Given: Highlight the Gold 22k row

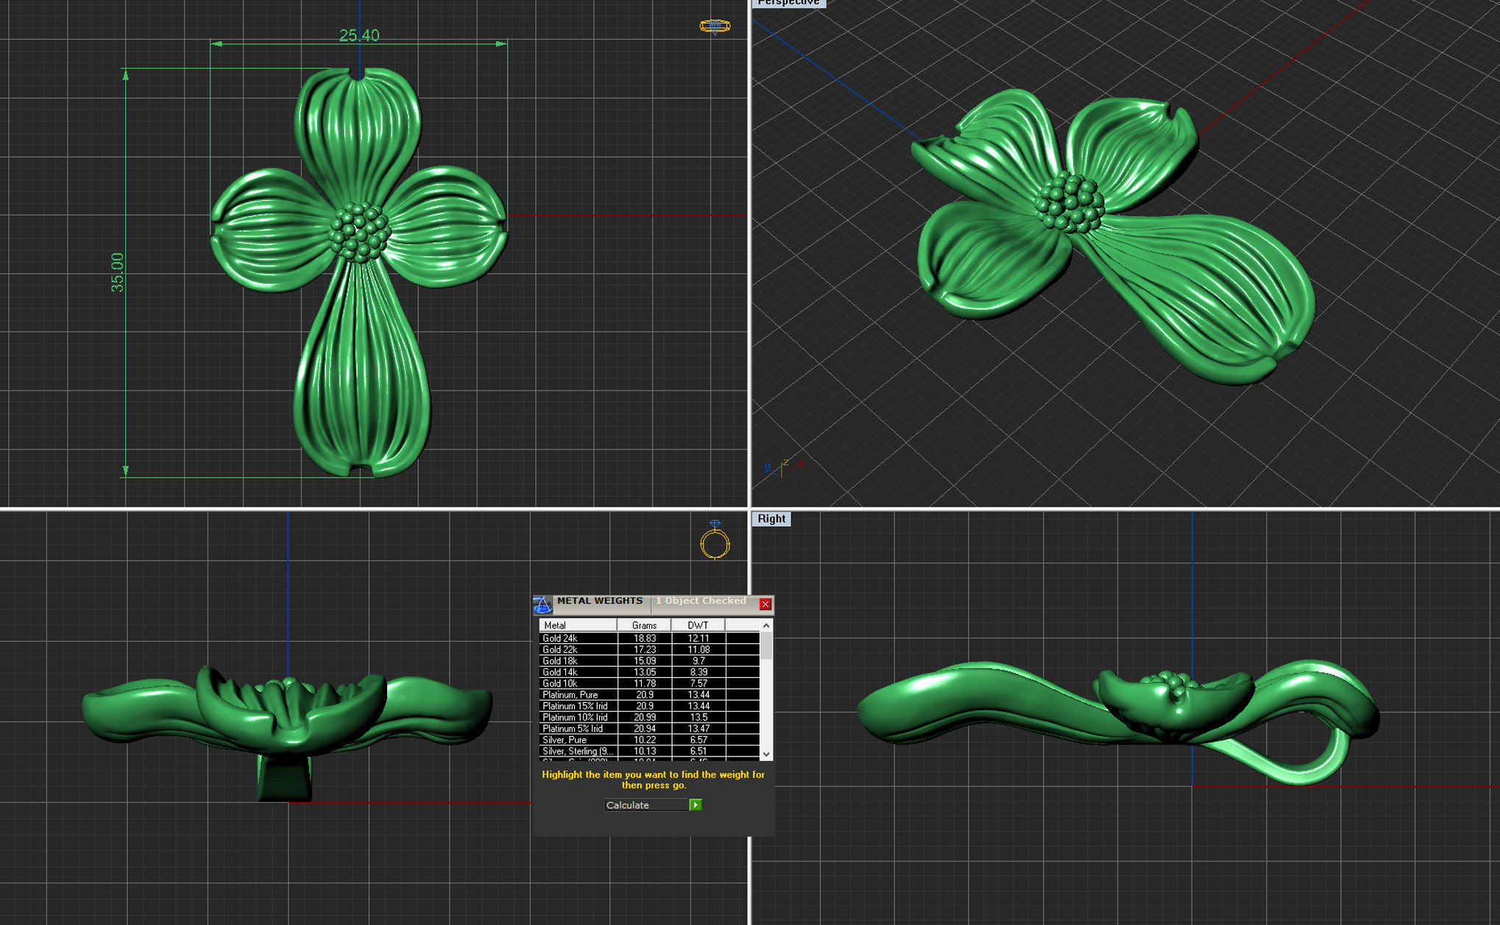Looking at the screenshot, I should (x=649, y=650).
